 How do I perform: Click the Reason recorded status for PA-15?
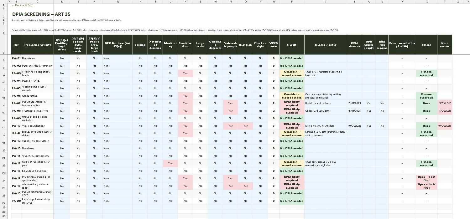[427, 164]
